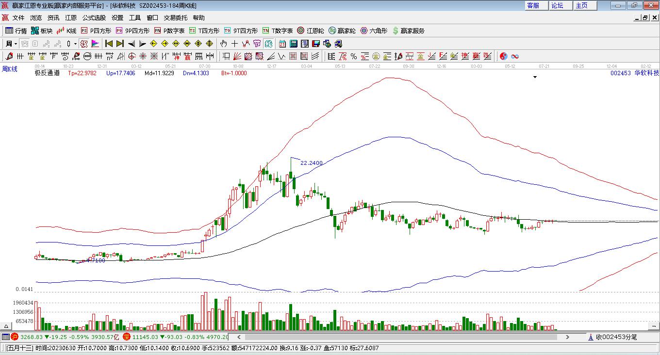Click the K线 candlestick chart icon
660x355 pixels.
point(66,31)
